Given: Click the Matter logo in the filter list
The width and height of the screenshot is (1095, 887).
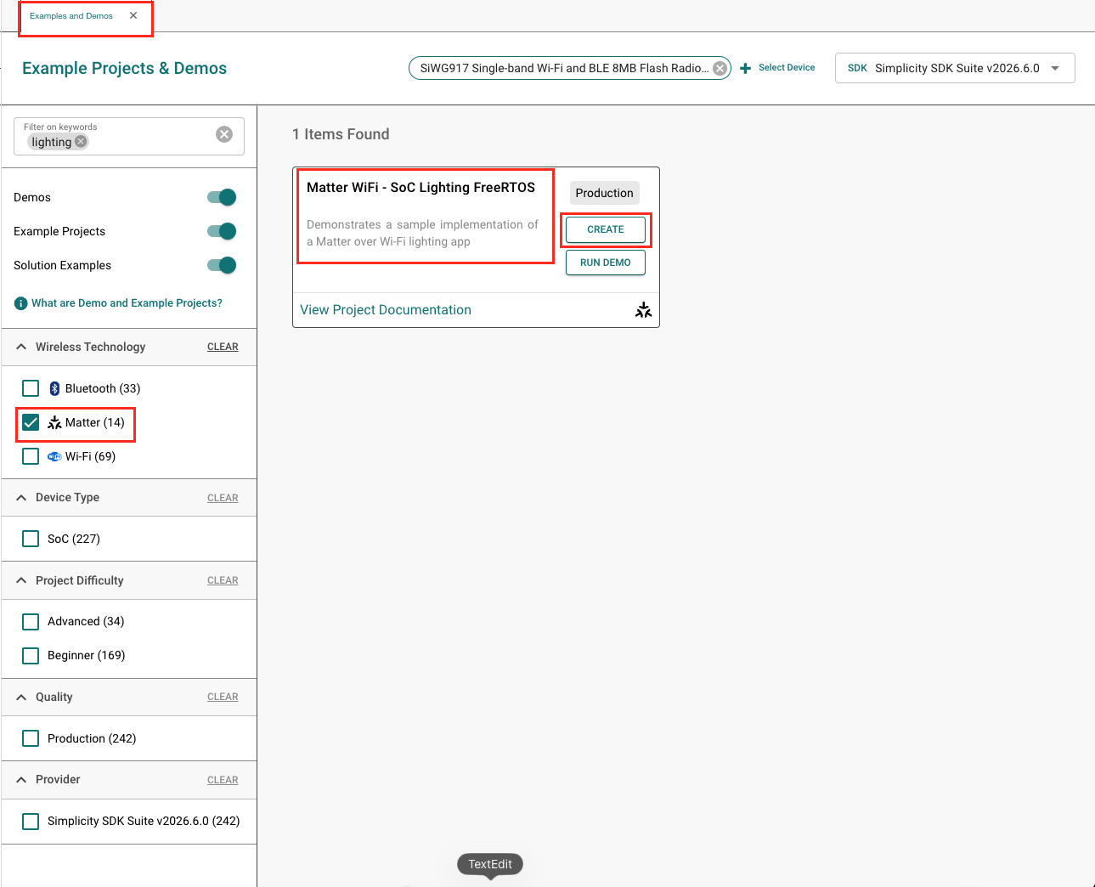Looking at the screenshot, I should click(x=54, y=422).
